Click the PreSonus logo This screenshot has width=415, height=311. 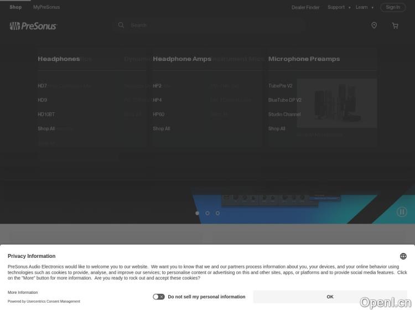[x=33, y=25]
